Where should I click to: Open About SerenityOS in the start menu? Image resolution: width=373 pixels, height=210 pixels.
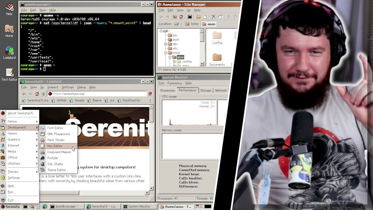(x=20, y=113)
